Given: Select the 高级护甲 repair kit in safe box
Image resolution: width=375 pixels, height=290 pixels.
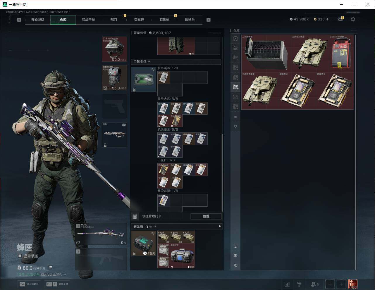Looking at the screenshot, I should point(183,256).
